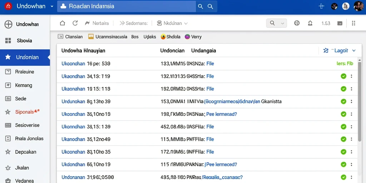Open Rnala Jonolas in the sidebar
The image size is (366, 183).
coord(25,138)
